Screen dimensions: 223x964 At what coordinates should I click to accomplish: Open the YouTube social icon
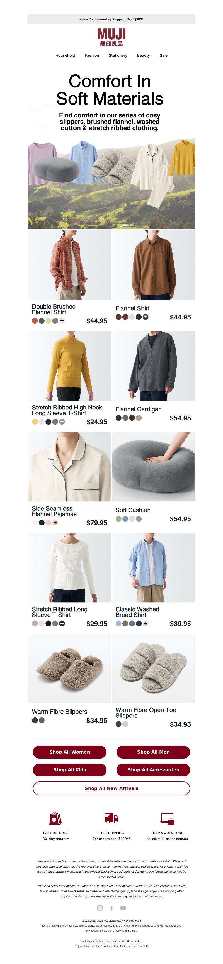coord(123,908)
